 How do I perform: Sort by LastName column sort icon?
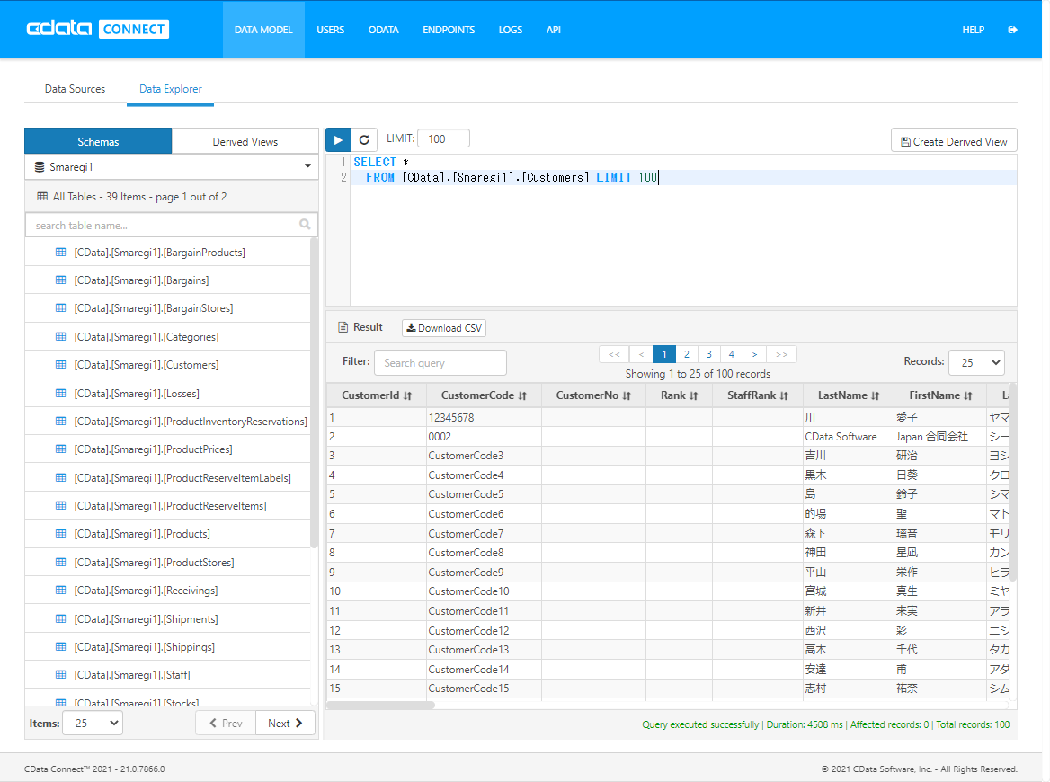[876, 395]
